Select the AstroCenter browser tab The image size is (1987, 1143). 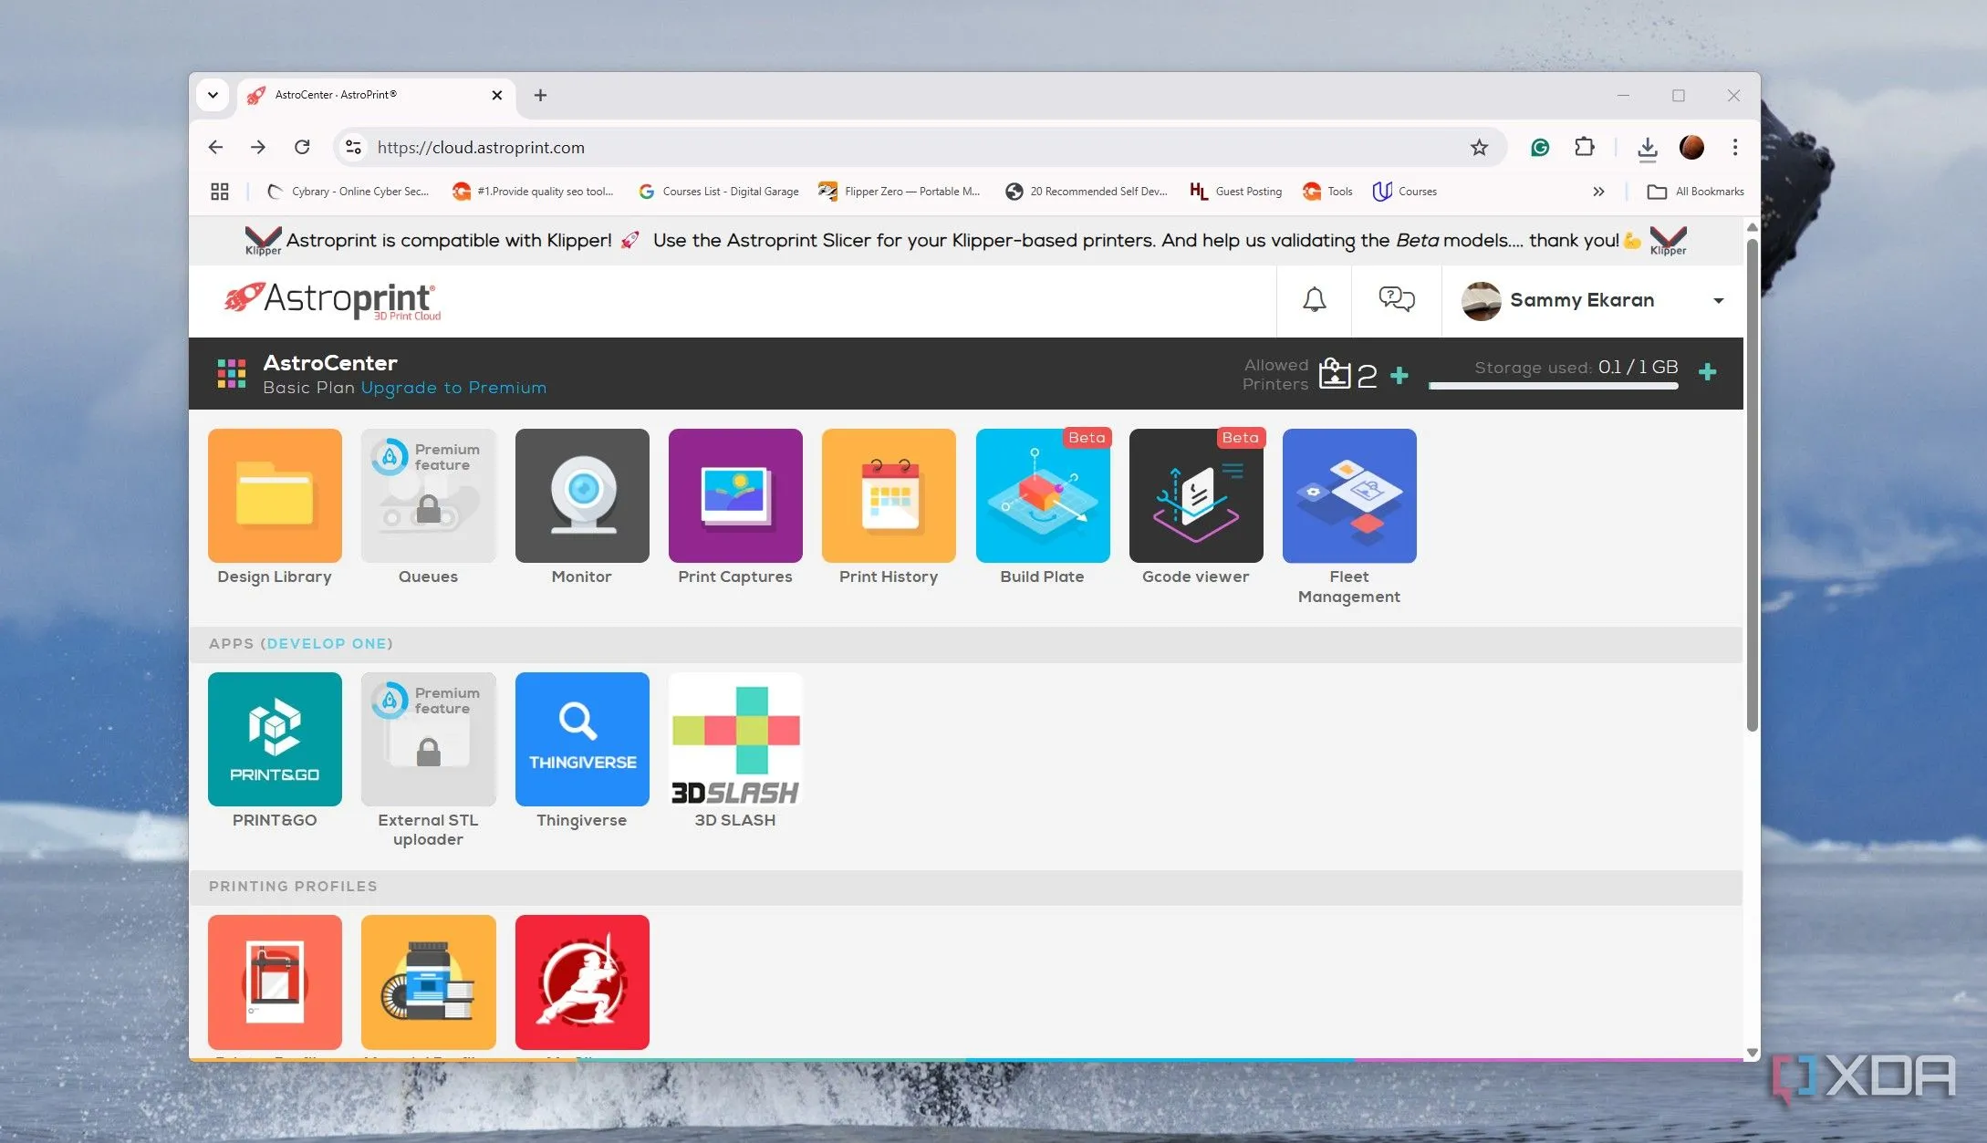click(x=365, y=95)
